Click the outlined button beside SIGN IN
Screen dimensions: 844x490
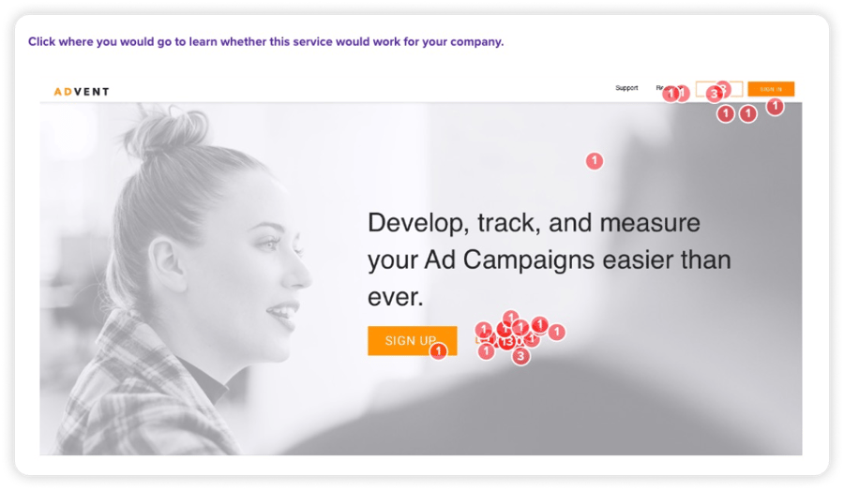pyautogui.click(x=719, y=89)
